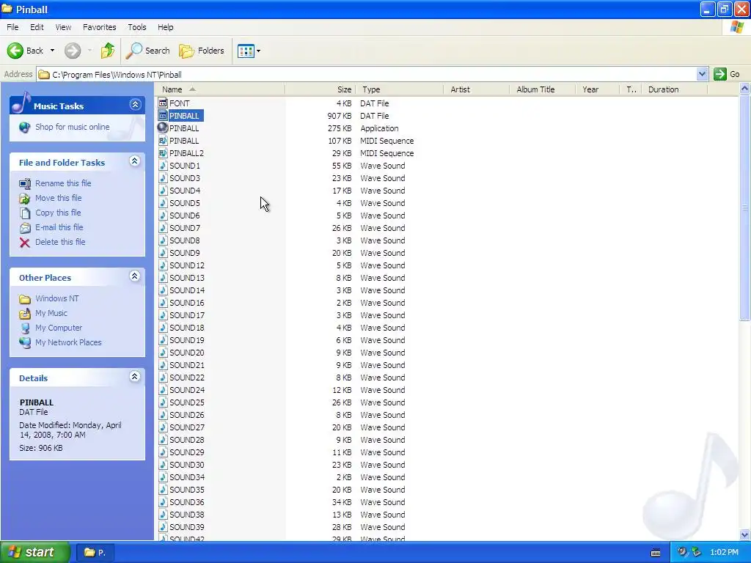This screenshot has width=751, height=563.
Task: Click Delete this file
Action: (x=60, y=242)
